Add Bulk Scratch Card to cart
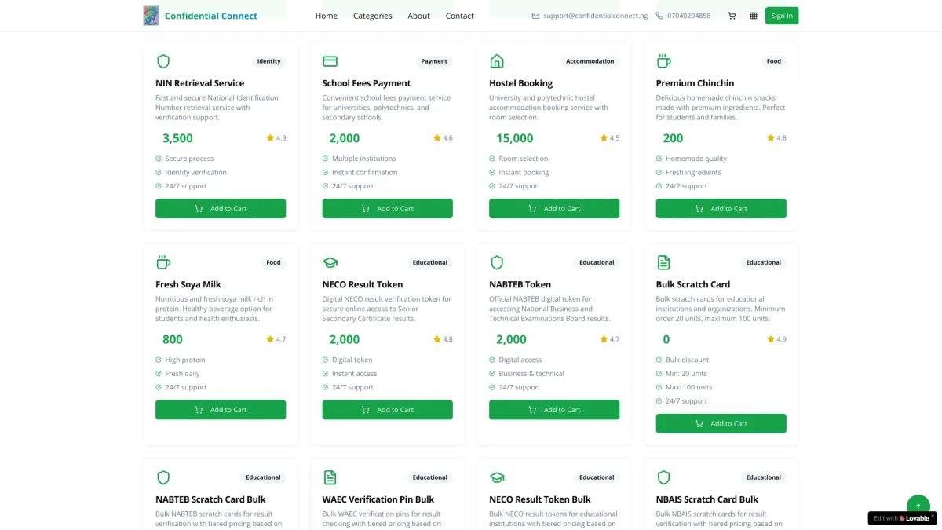Image resolution: width=942 pixels, height=530 pixels. [x=721, y=423]
